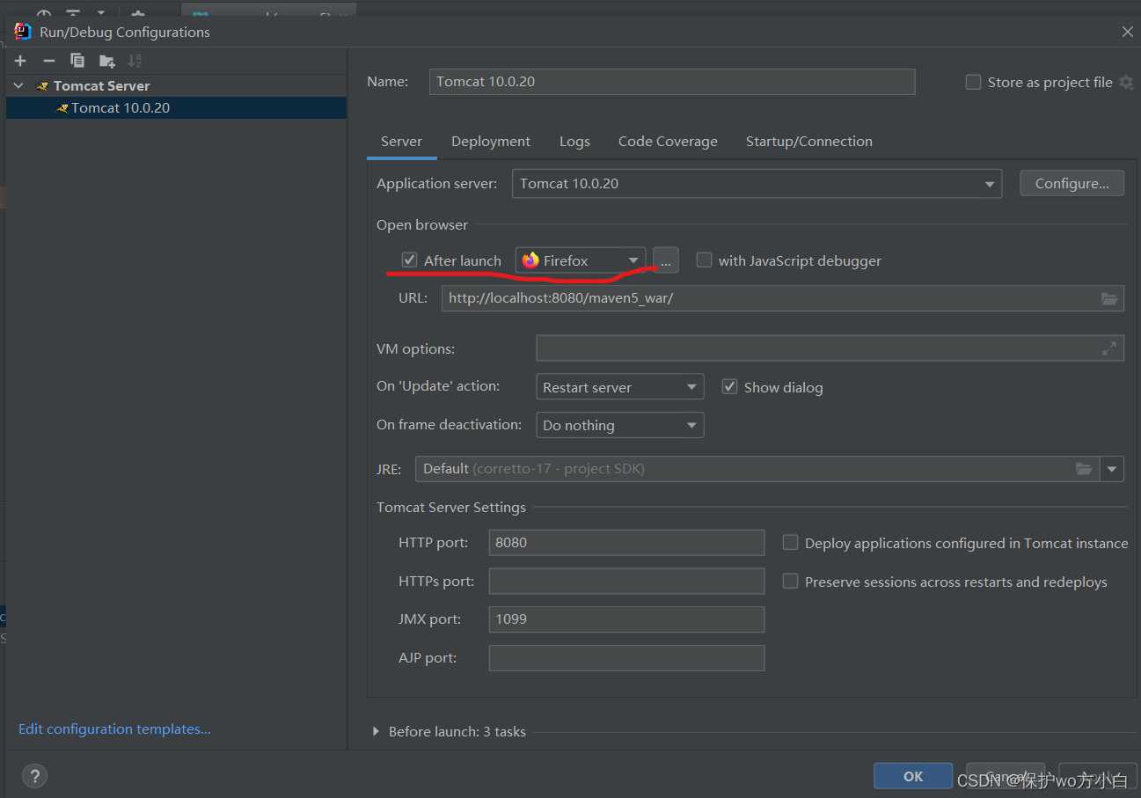Click the Name input field

click(x=672, y=82)
